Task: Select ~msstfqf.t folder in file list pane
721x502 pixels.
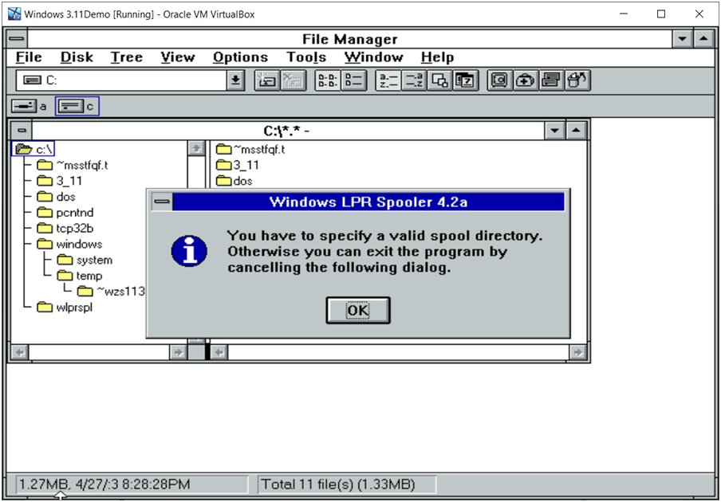Action: (x=250, y=149)
